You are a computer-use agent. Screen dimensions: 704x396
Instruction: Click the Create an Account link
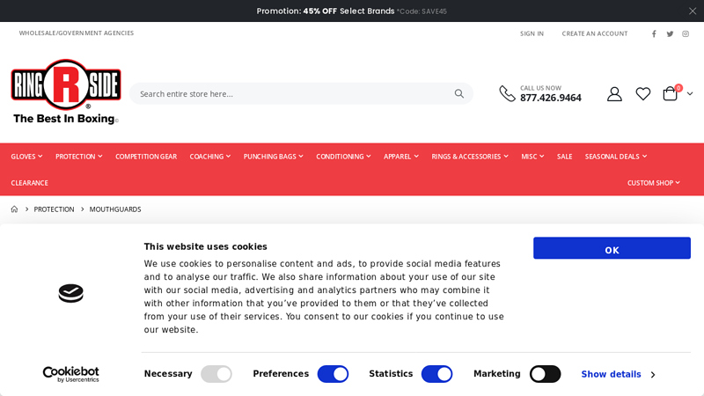[x=595, y=33]
